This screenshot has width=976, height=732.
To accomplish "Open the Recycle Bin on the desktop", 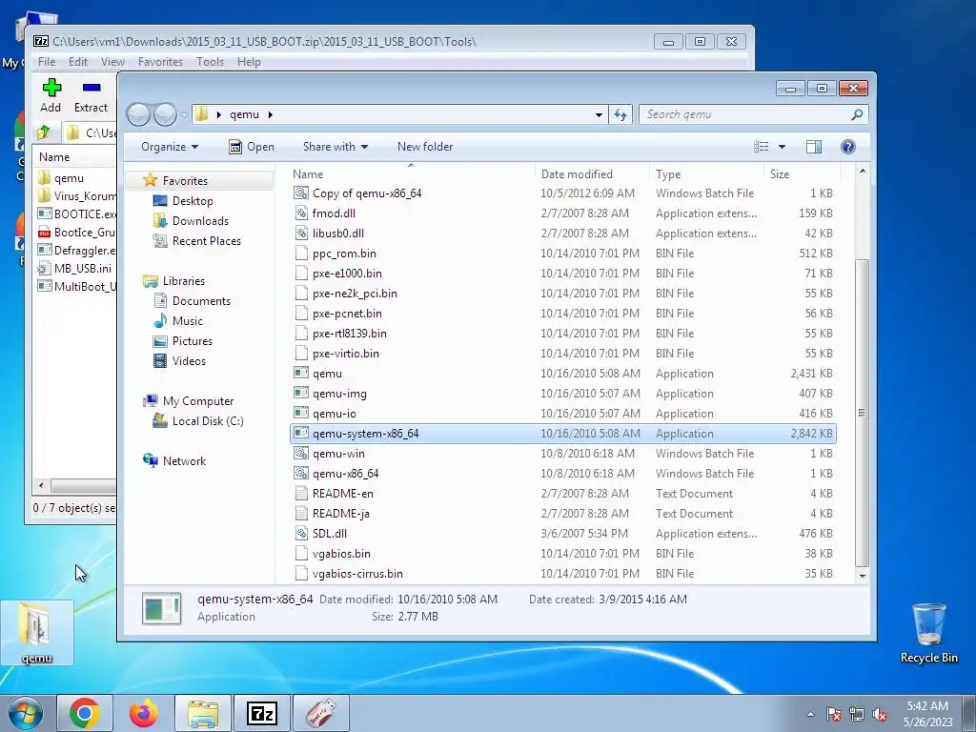I will (x=928, y=633).
